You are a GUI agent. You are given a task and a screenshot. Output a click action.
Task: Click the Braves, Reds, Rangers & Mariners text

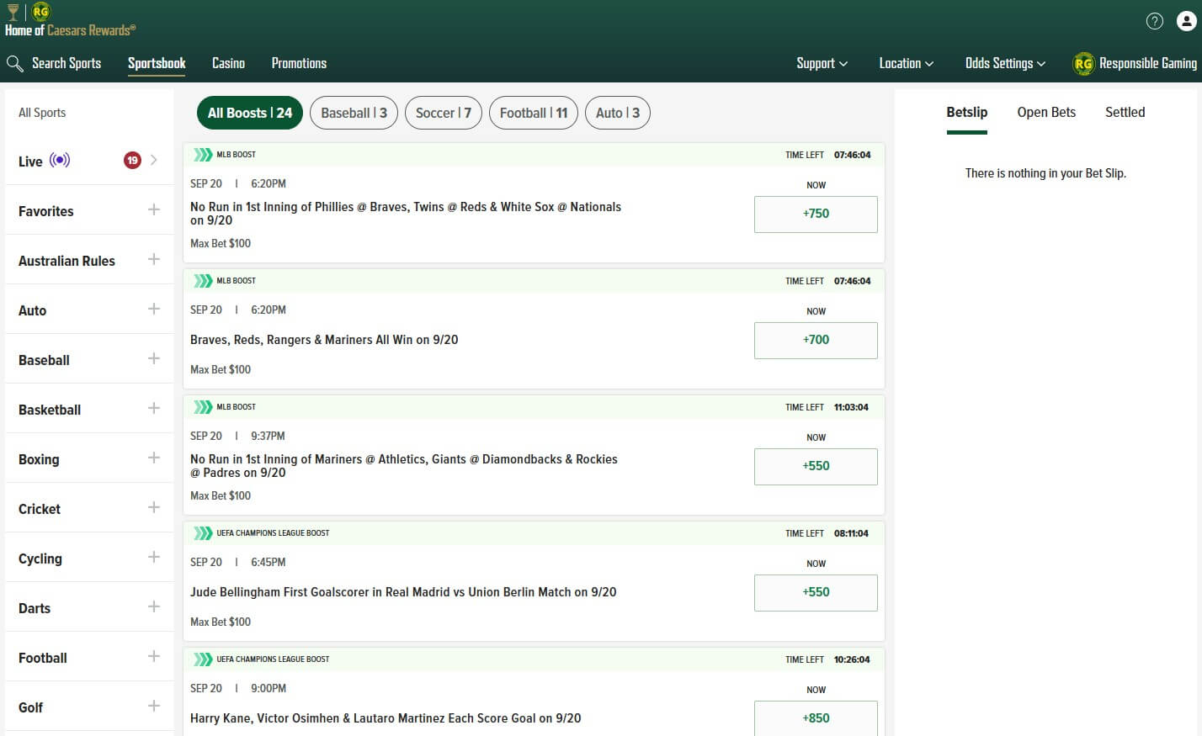coord(324,340)
